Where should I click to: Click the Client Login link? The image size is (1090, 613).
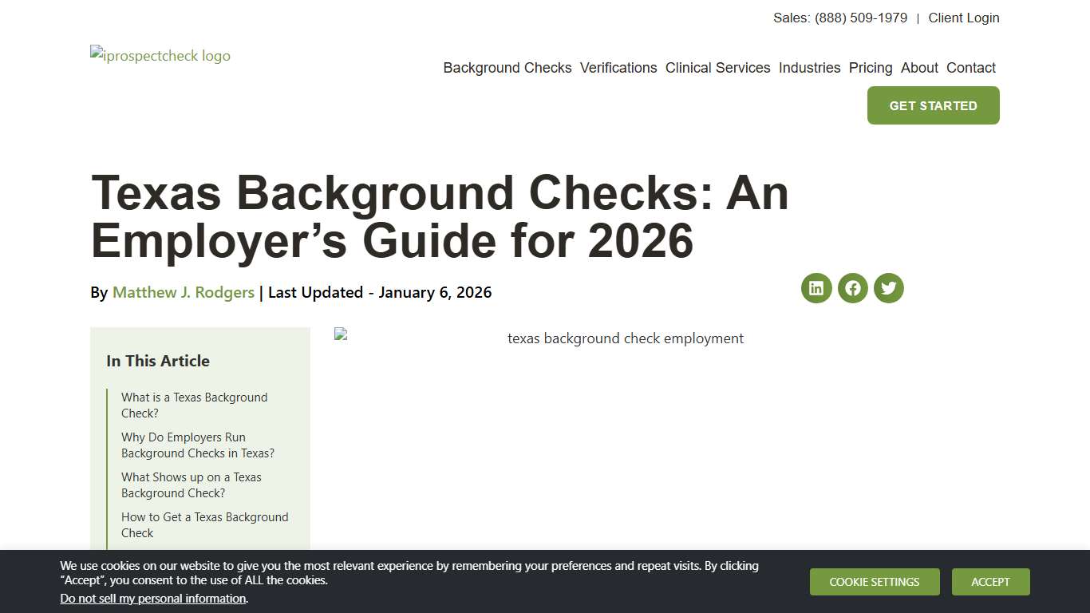click(x=963, y=18)
